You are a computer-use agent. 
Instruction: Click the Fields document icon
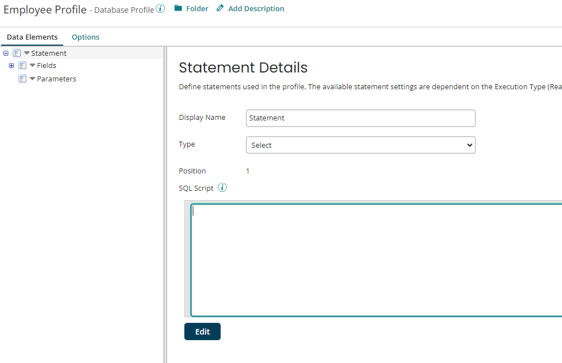click(x=22, y=65)
